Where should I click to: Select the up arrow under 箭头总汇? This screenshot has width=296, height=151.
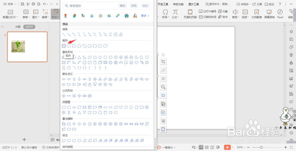[74, 79]
